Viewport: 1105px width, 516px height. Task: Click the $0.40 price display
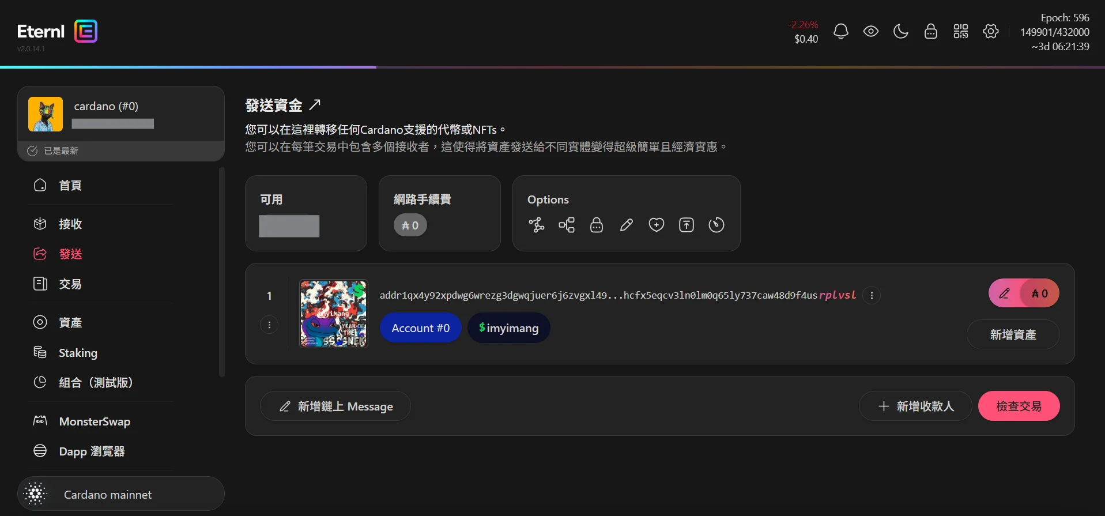click(806, 39)
